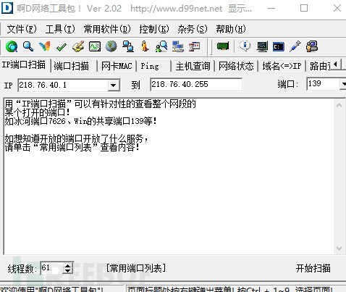Switch to the 端口扫描 tab
Image resolution: width=346 pixels, height=292 pixels.
click(71, 66)
